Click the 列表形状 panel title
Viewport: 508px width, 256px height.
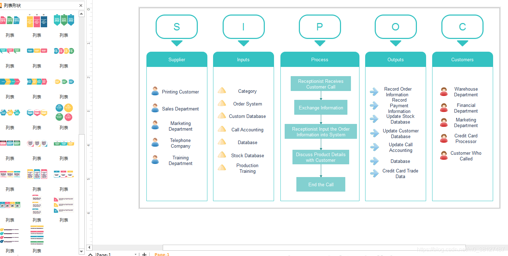(12, 5)
